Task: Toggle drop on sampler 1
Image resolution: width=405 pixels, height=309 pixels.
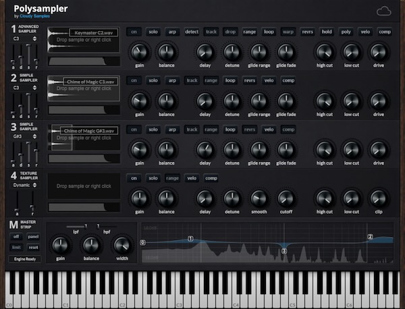Action: pyautogui.click(x=230, y=32)
